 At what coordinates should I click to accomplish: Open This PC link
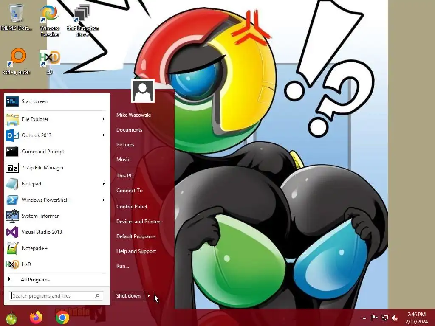(125, 175)
